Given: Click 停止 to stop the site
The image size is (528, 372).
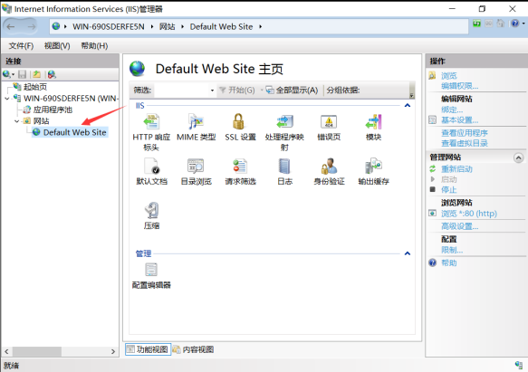Looking at the screenshot, I should [x=449, y=189].
